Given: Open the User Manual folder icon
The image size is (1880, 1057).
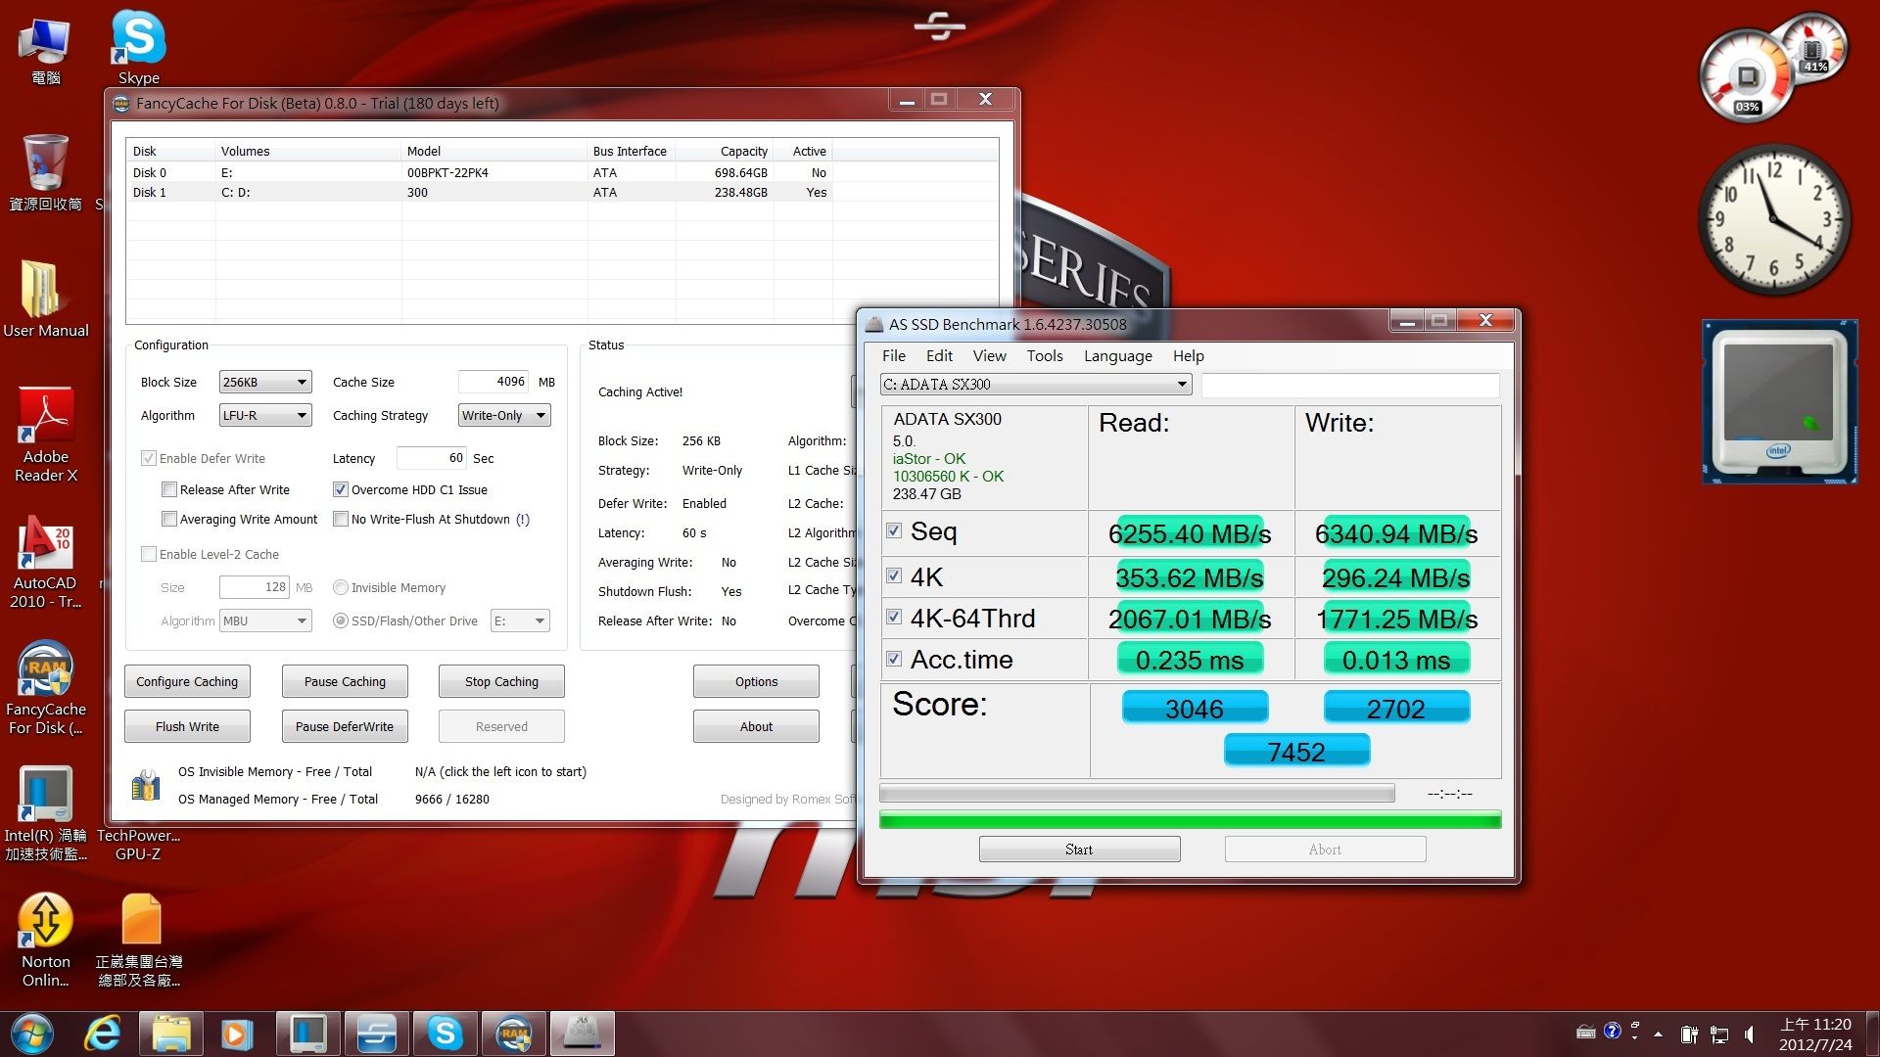Looking at the screenshot, I should click(45, 299).
